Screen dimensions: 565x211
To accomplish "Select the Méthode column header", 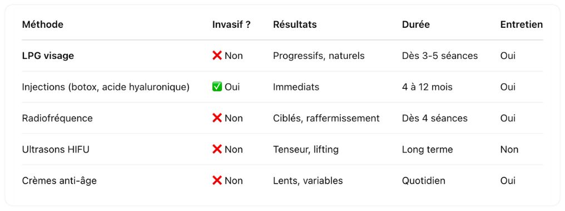I will [x=42, y=24].
